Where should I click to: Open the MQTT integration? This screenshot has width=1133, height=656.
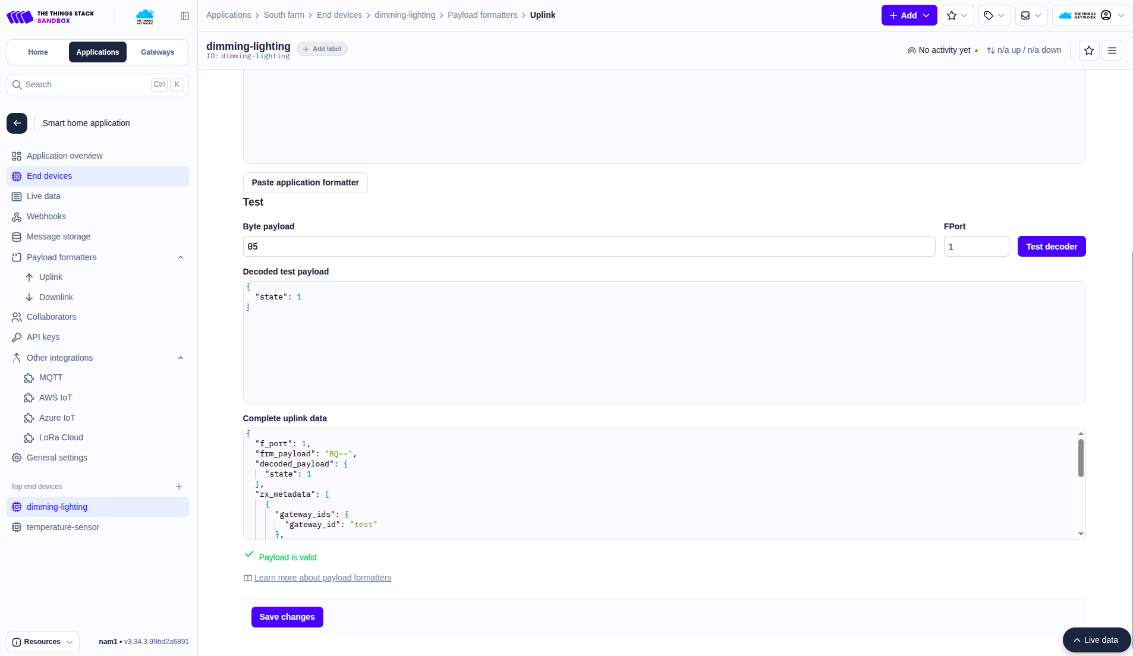pos(51,377)
